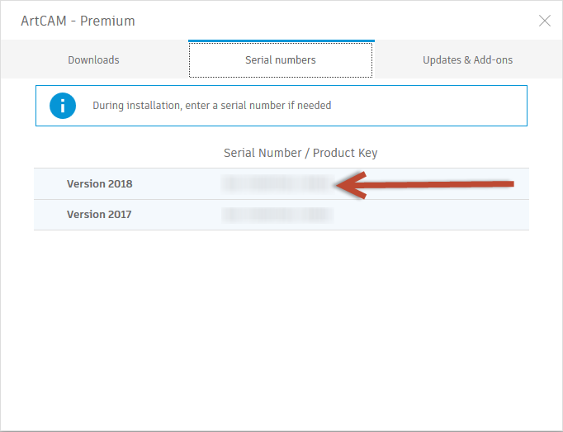Select the blurred Version 2017 serial number
Screen dimensions: 563x432
(x=277, y=215)
